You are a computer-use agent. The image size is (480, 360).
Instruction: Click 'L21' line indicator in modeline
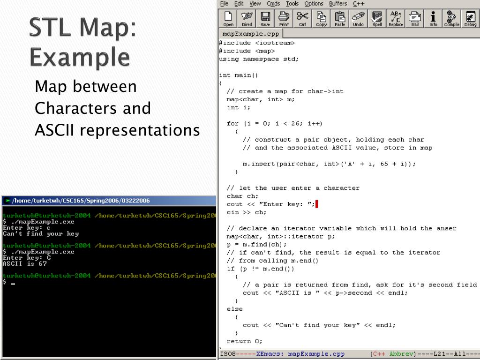pos(440,354)
